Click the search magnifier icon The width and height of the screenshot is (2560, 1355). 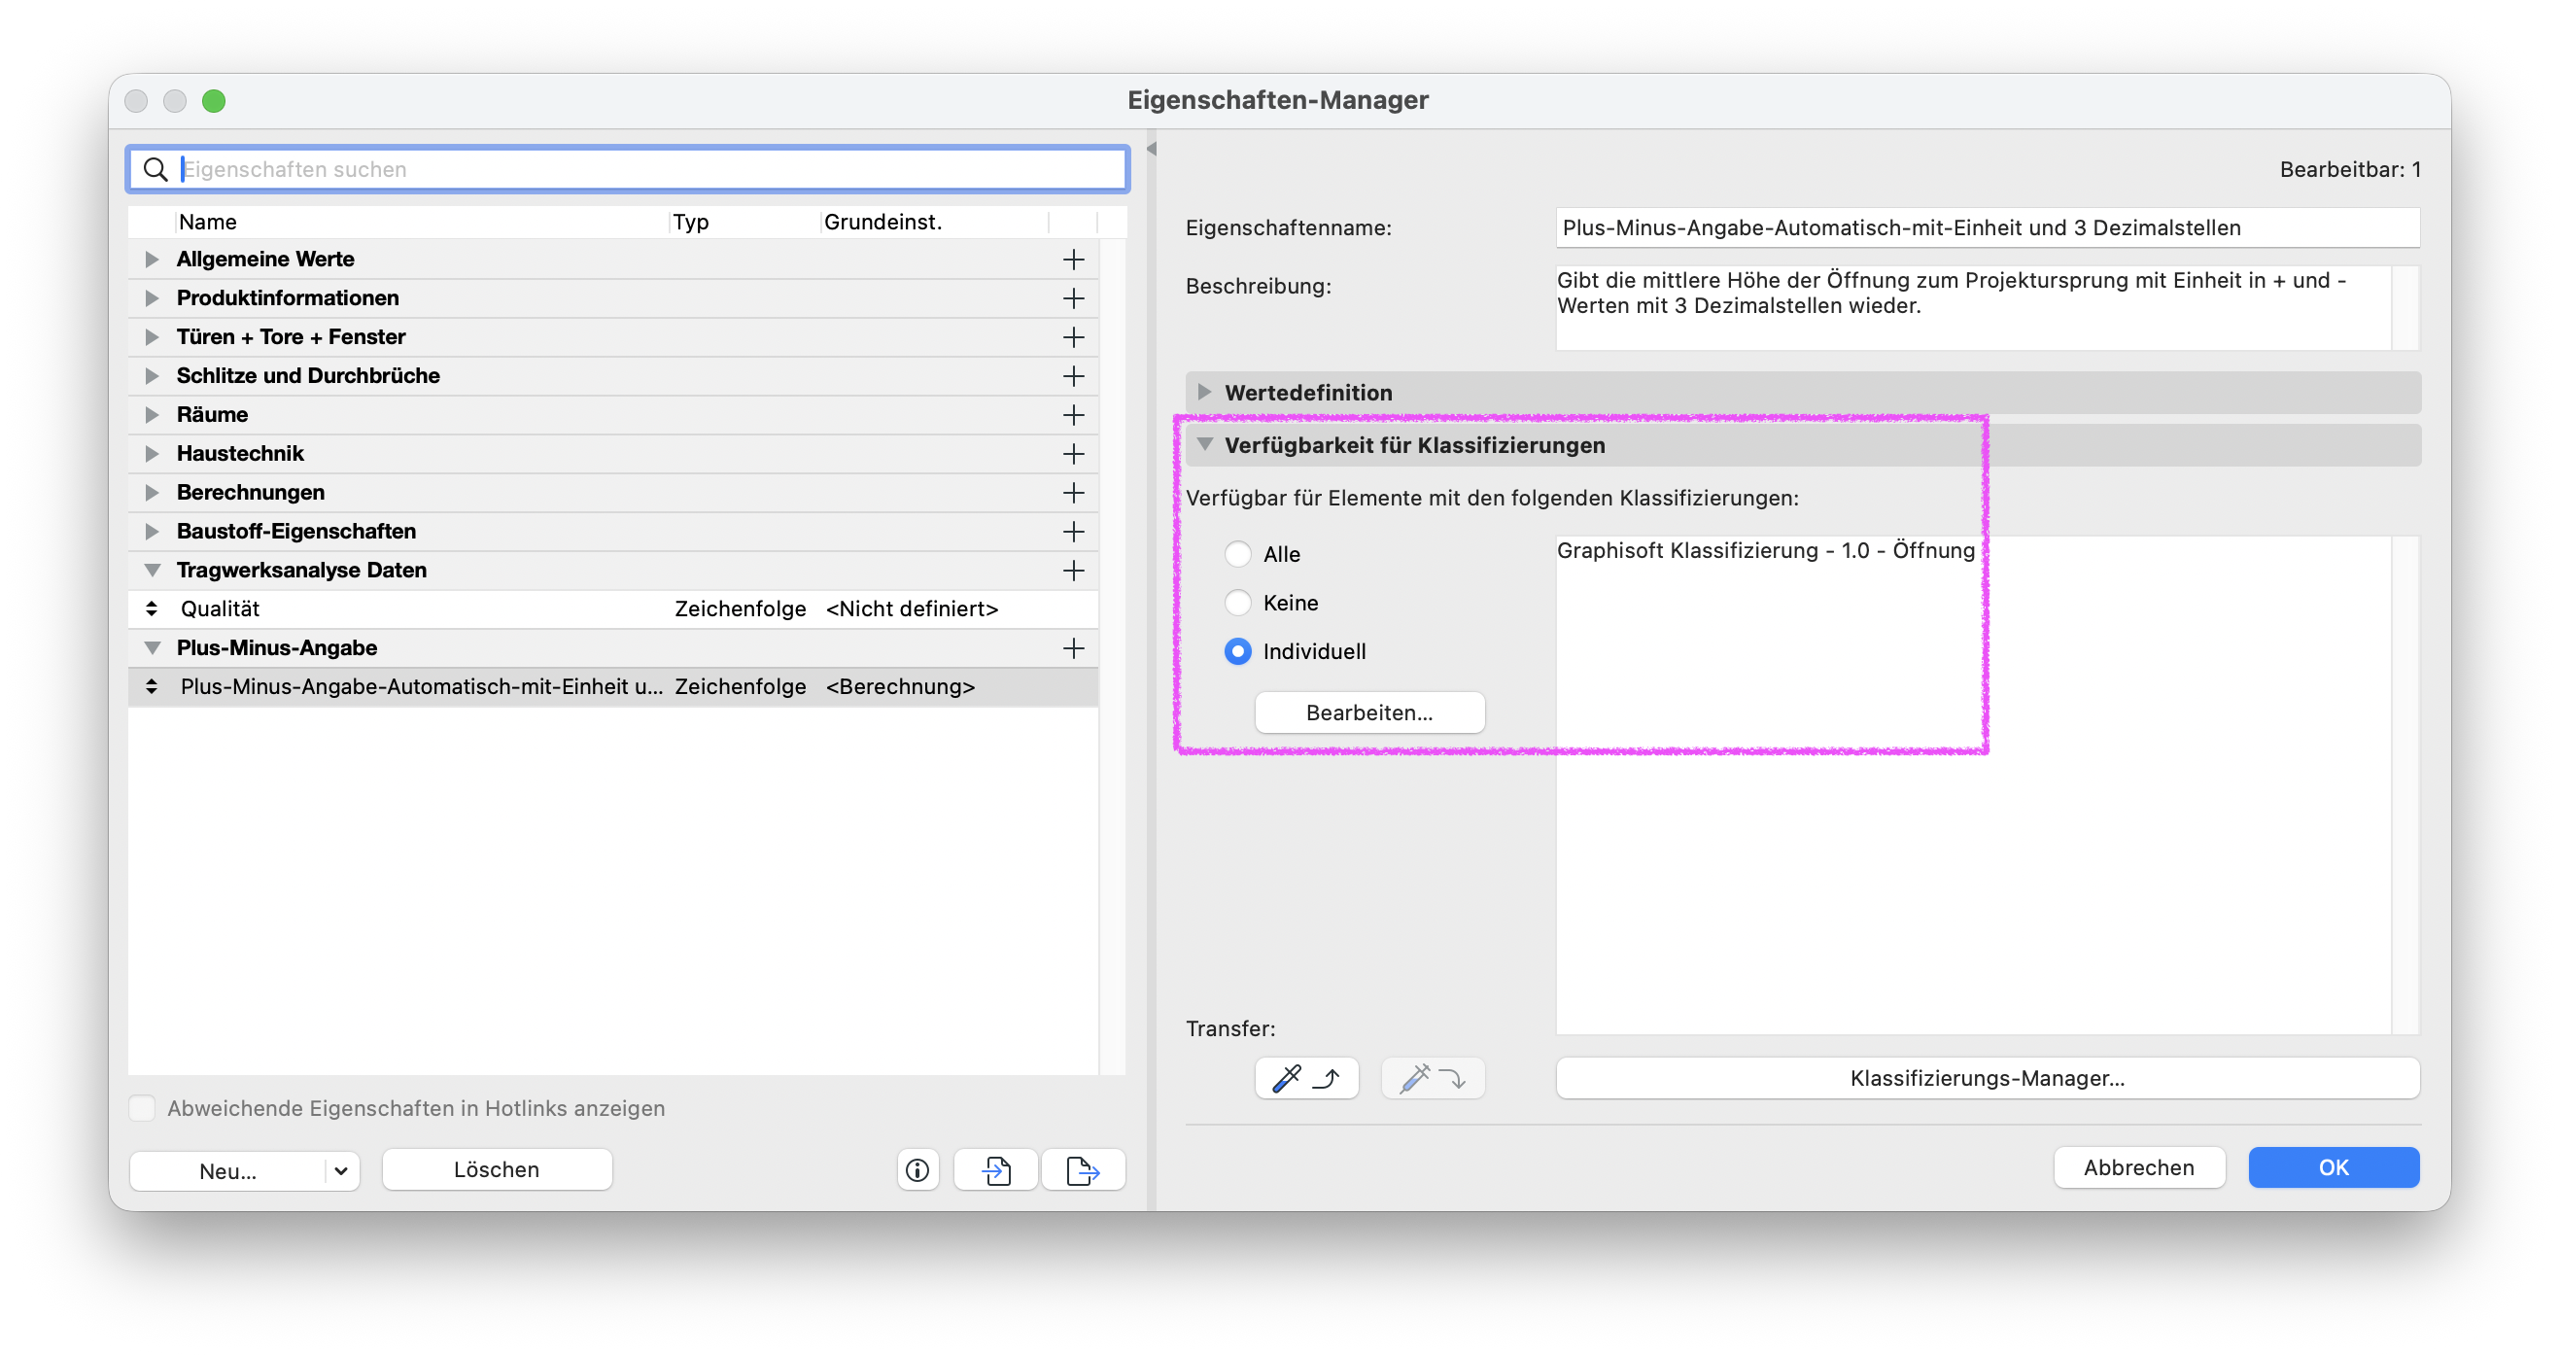pos(156,169)
